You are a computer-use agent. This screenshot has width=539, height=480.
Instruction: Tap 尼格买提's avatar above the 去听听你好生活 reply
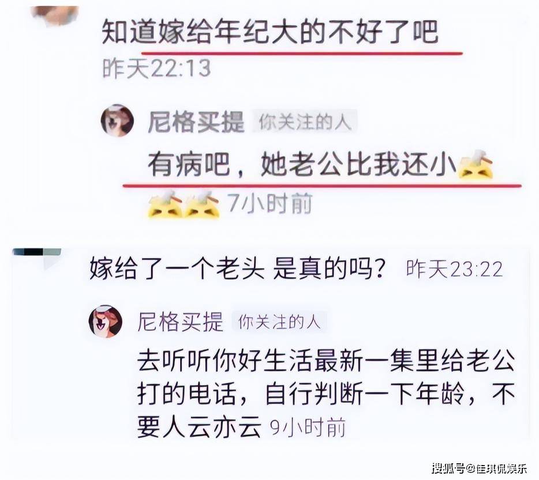pos(106,321)
